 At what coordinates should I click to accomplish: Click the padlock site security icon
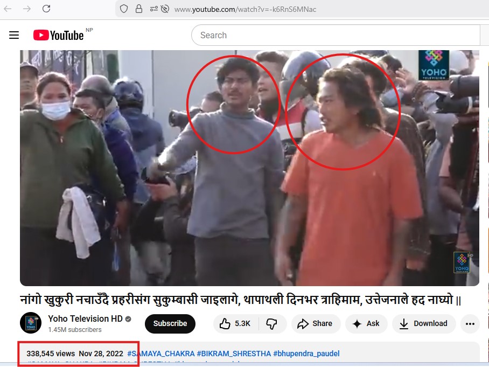[x=139, y=9]
